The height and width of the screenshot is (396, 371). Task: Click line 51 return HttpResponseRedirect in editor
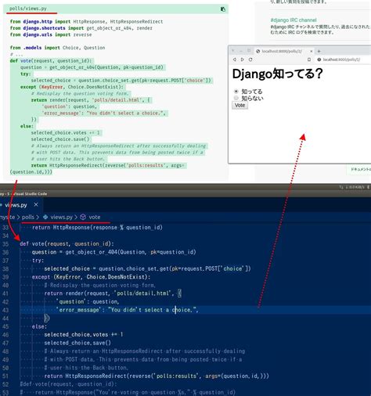coord(157,376)
